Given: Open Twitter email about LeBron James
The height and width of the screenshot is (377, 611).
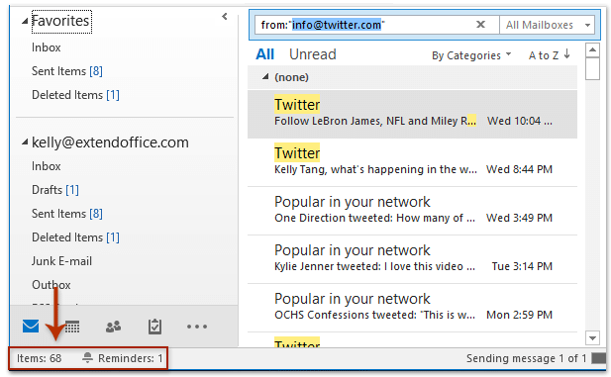Looking at the screenshot, I should point(412,114).
